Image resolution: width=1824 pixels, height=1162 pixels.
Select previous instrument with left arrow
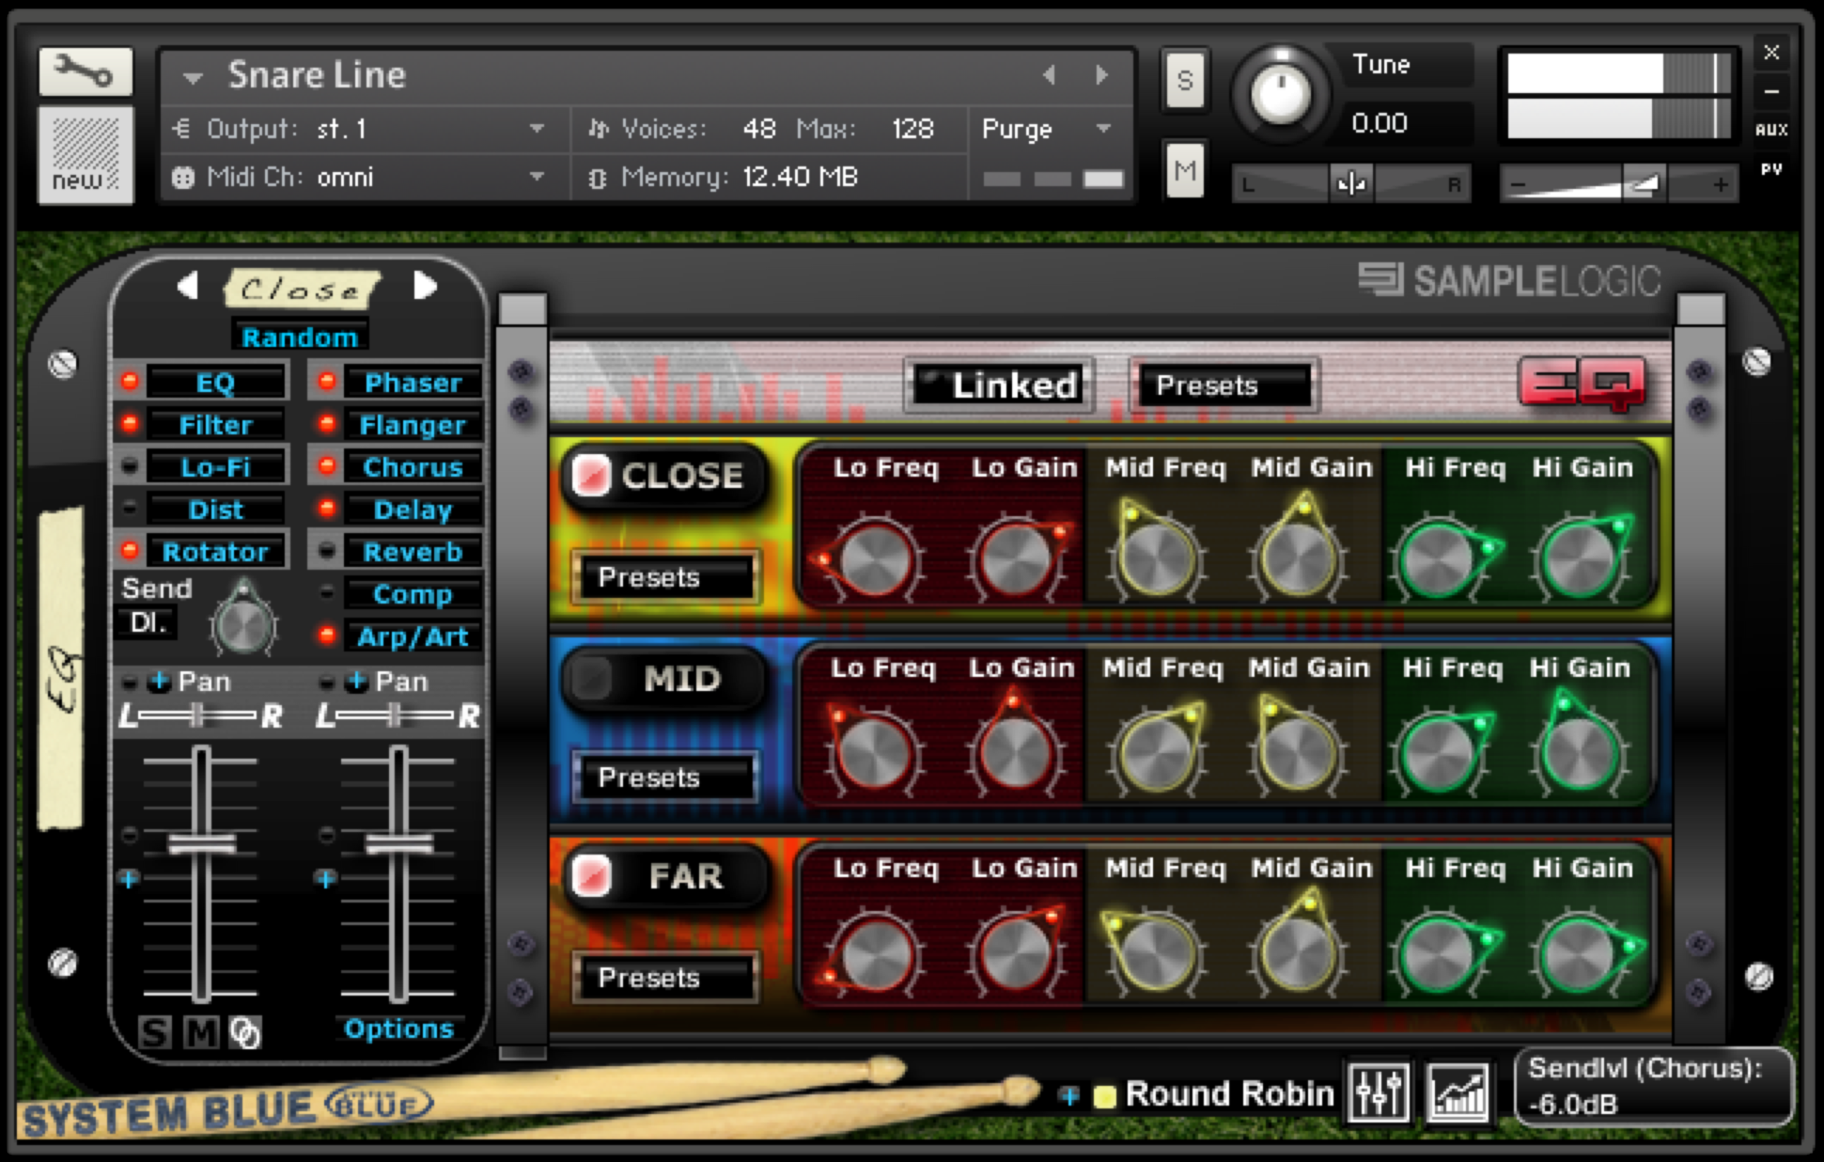[1049, 75]
